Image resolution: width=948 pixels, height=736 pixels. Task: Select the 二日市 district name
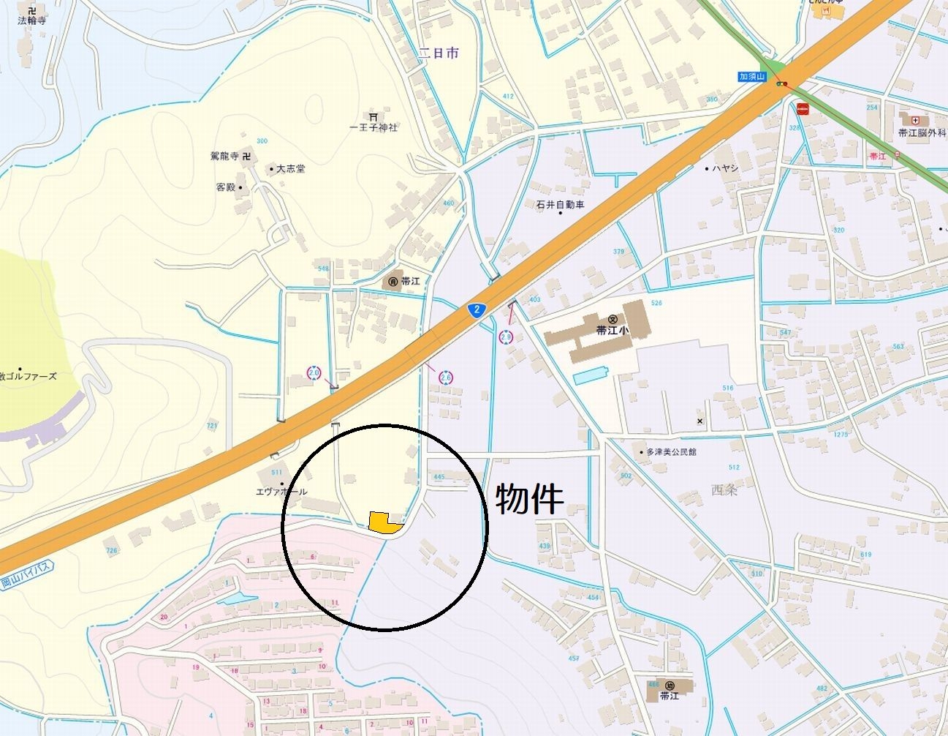click(439, 53)
